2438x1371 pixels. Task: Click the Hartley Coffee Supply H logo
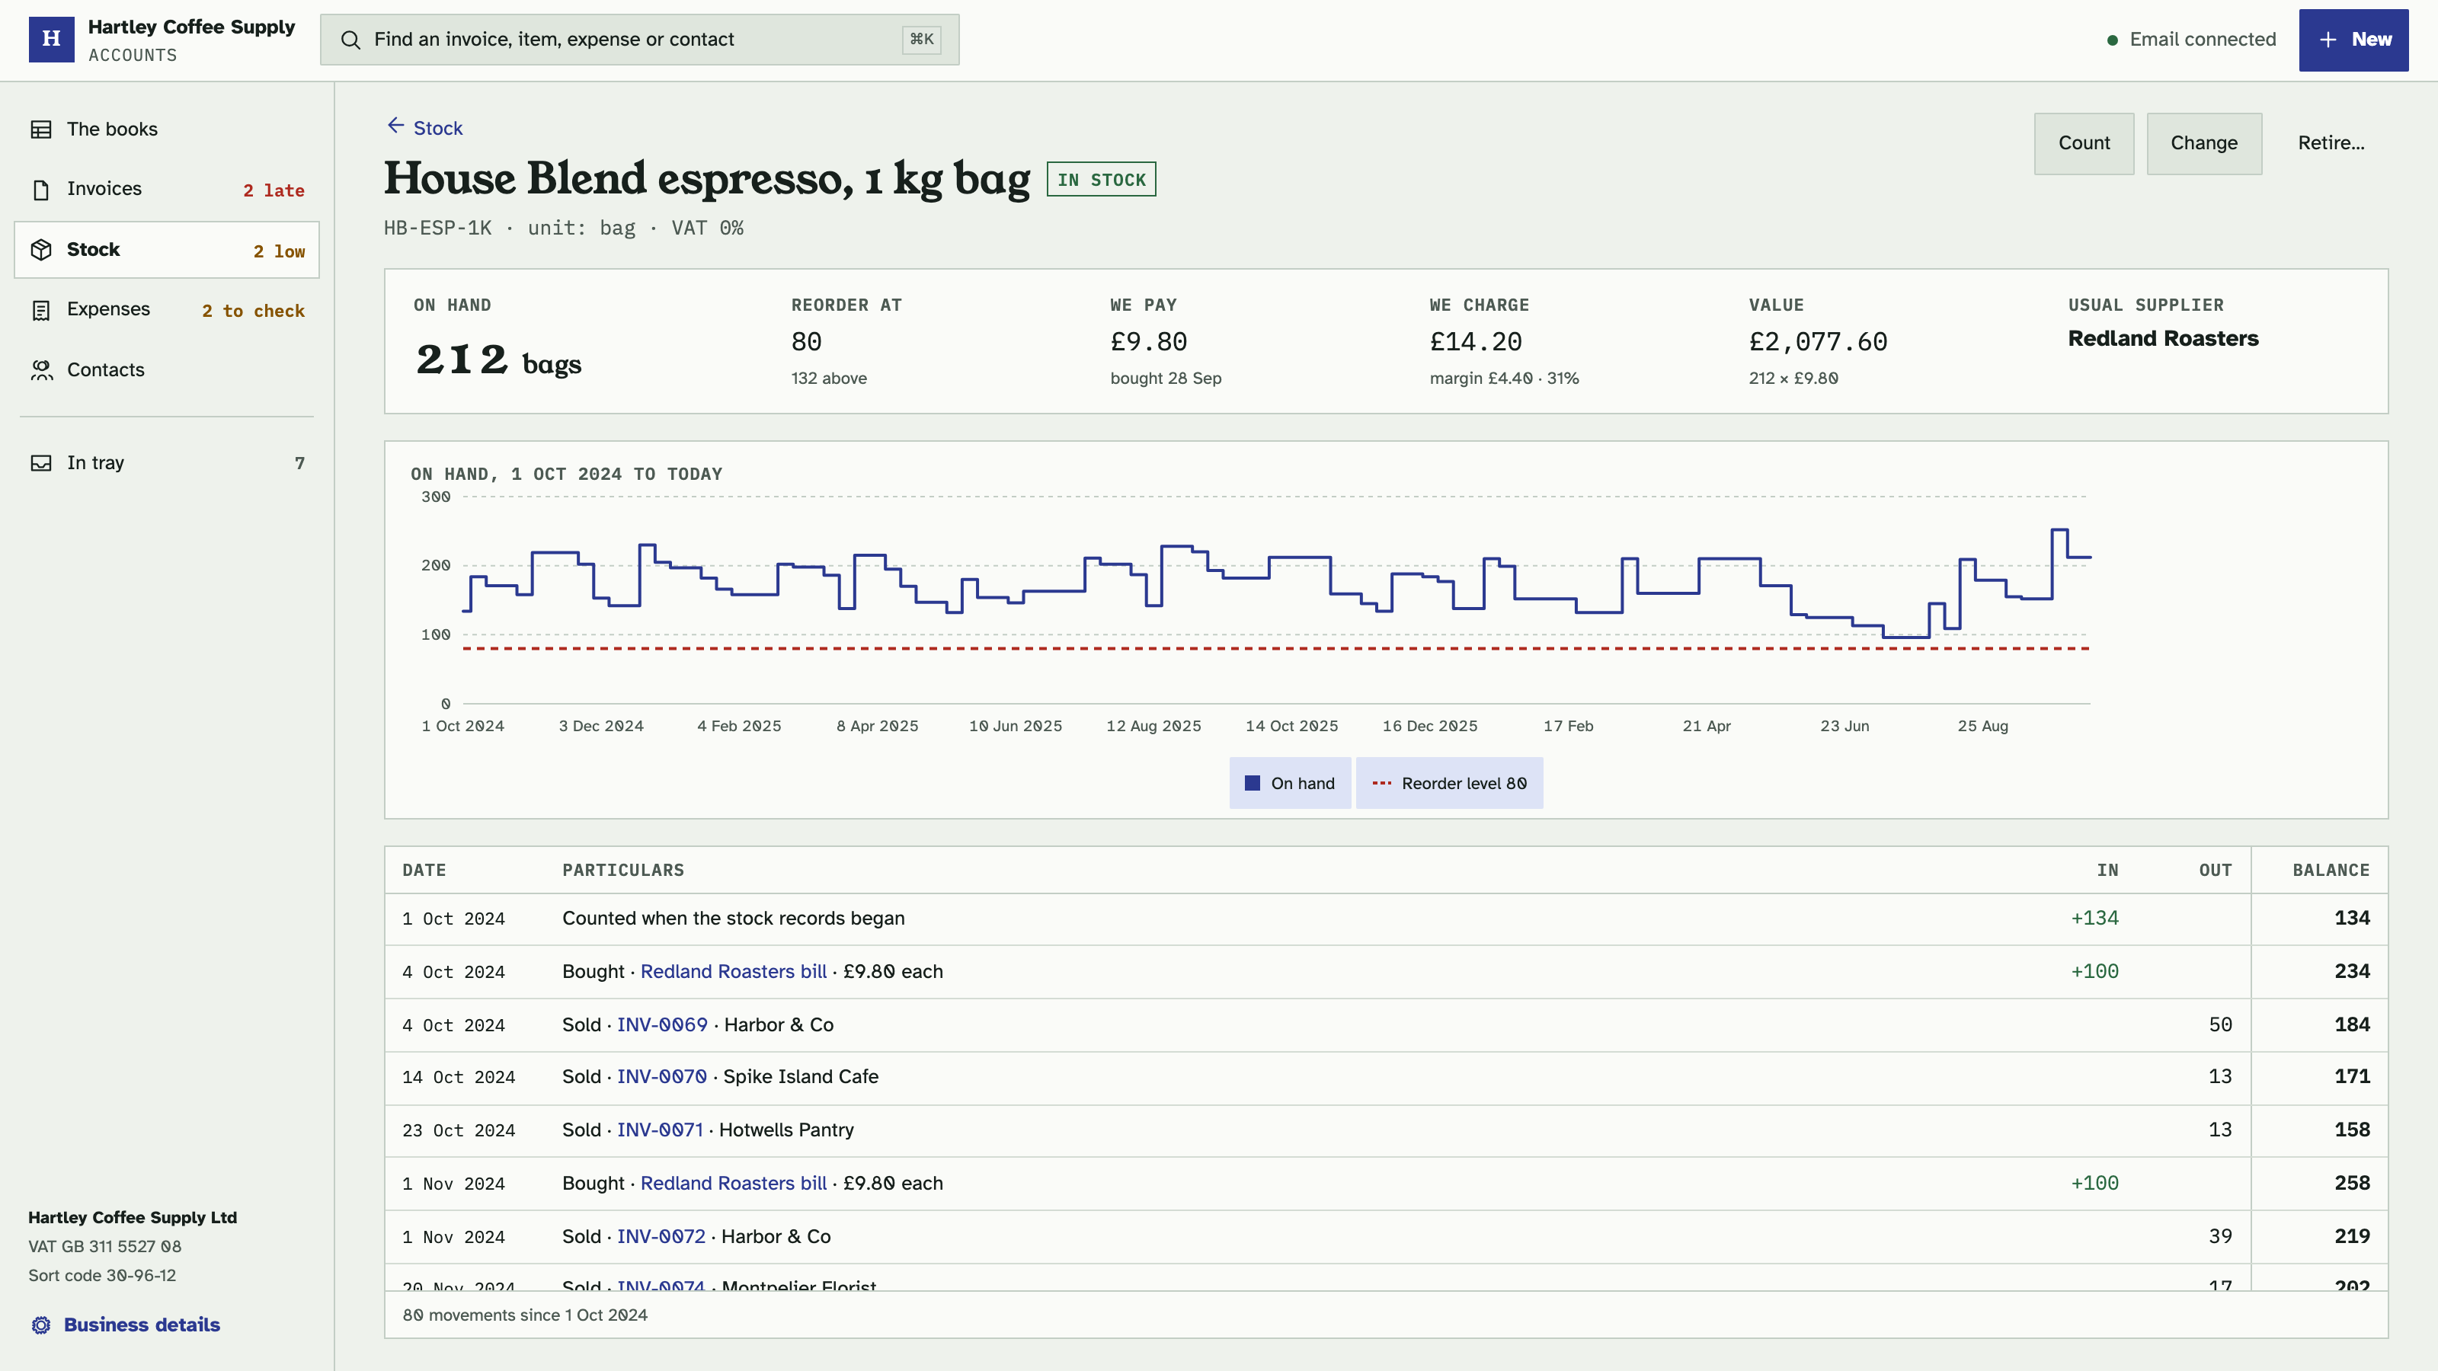[x=51, y=39]
